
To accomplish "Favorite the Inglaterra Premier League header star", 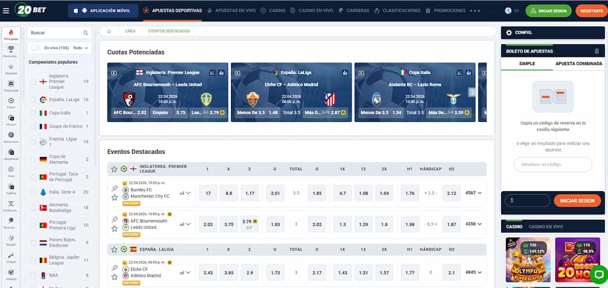I will [114, 169].
